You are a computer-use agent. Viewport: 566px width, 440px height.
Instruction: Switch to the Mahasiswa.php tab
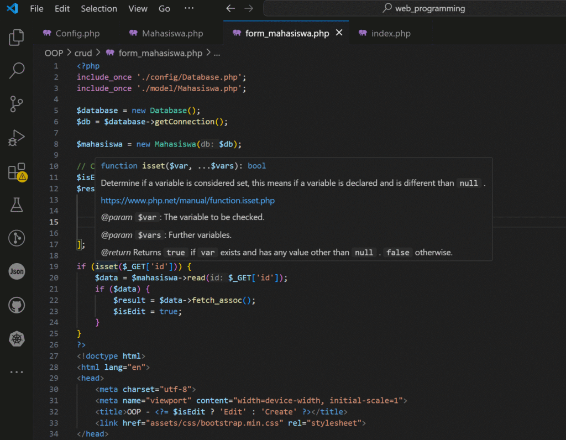[172, 33]
